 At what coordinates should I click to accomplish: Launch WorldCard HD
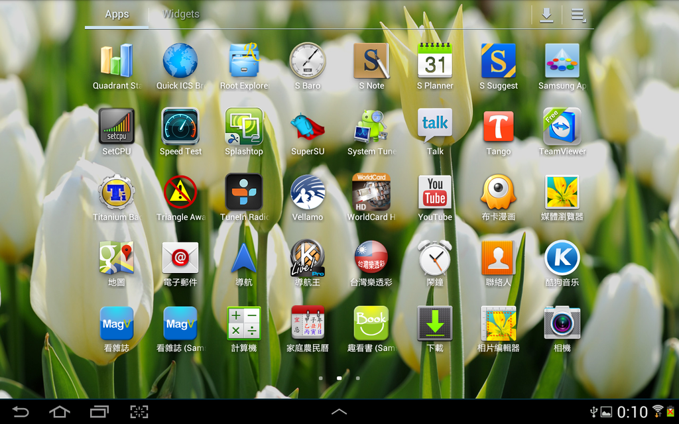coord(371,192)
